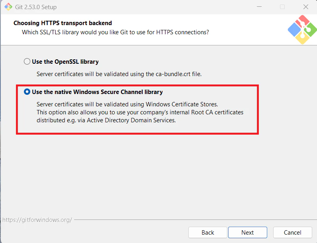Select the Use the OpenSSL library radio button
This screenshot has width=317, height=243.
[27, 61]
